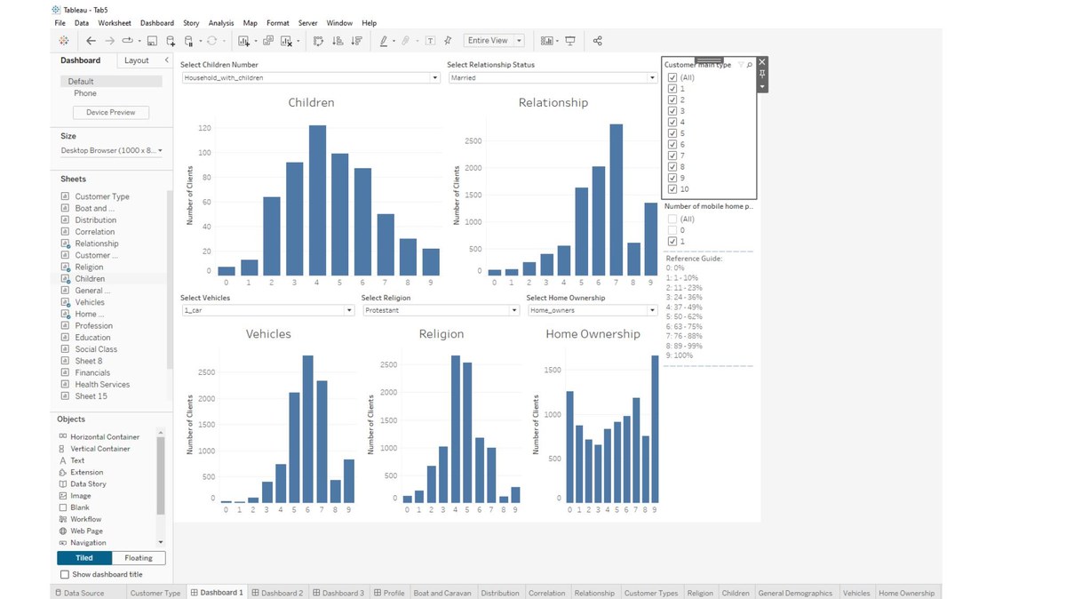Screen dimensions: 1066x599
Task: Click the Clear Sheet icon
Action: [x=286, y=41]
